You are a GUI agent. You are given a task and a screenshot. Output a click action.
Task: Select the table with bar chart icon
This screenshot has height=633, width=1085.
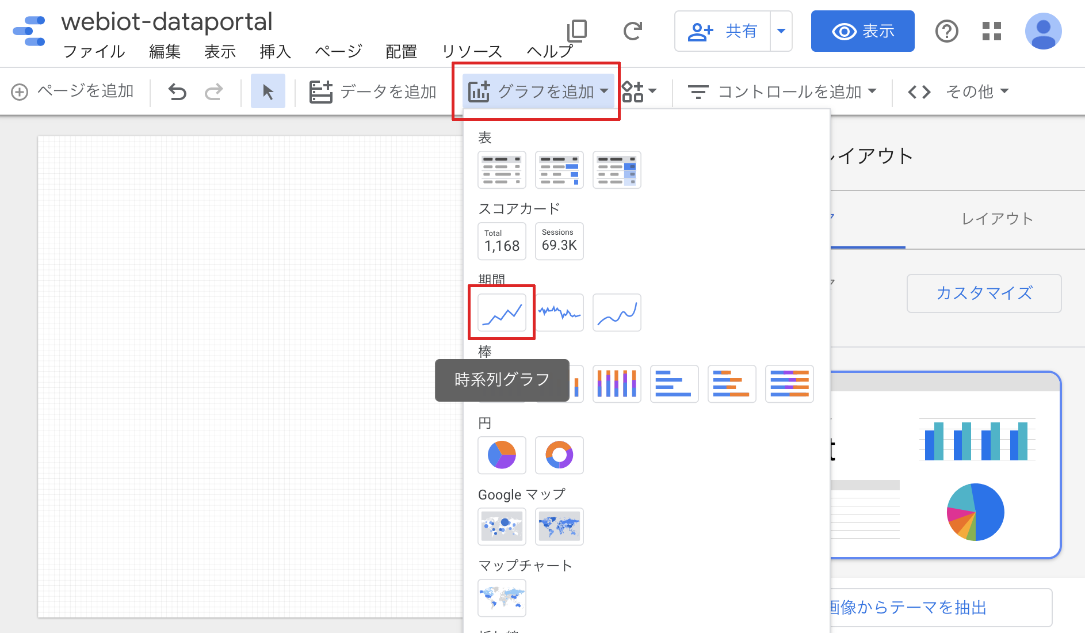(559, 170)
